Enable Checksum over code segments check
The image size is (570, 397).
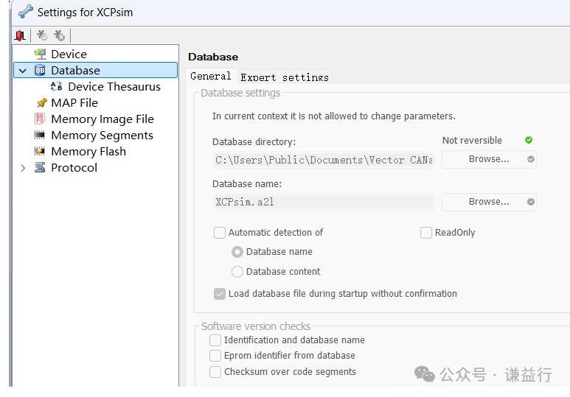(x=215, y=372)
